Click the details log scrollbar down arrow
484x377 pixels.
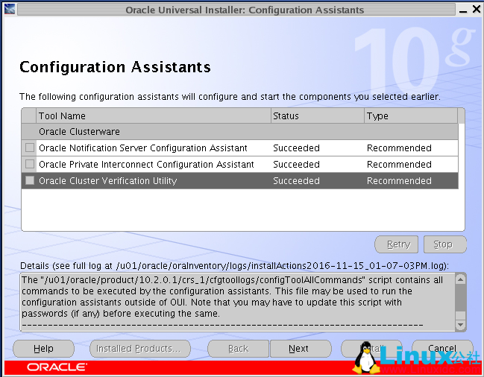(x=460, y=325)
